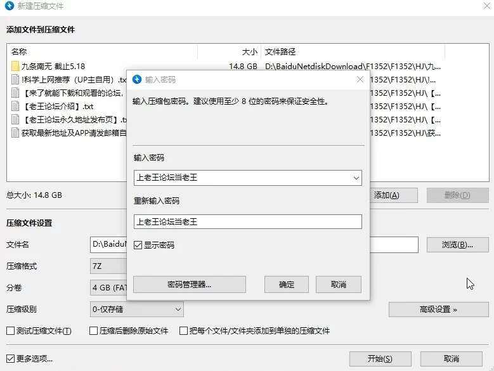Open the 压缩格式 combo box showing 7Z
Viewport: 494px width, 371px height.
point(108,266)
